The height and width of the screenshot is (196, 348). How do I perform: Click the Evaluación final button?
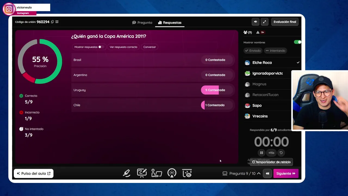[x=285, y=22]
